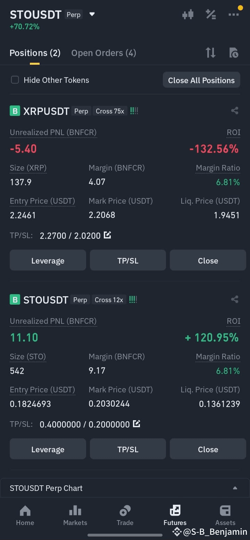The height and width of the screenshot is (540, 250).
Task: Share the STOUSDT position
Action: (235, 299)
